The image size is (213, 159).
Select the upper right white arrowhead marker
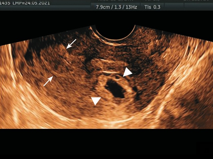(x=127, y=72)
